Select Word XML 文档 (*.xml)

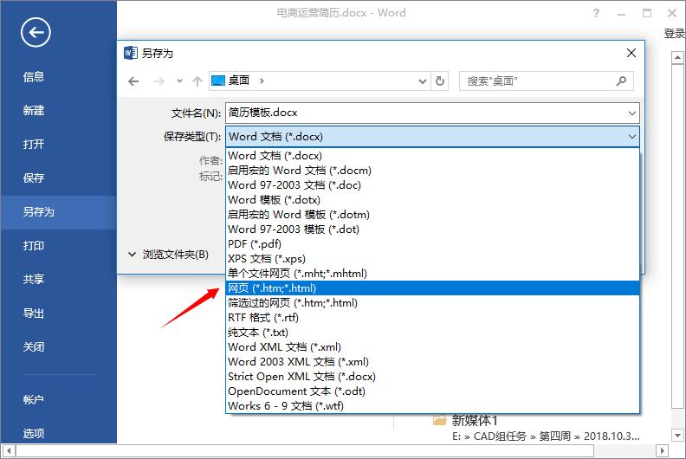click(x=433, y=347)
